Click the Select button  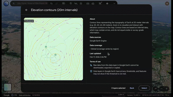coord(144,88)
